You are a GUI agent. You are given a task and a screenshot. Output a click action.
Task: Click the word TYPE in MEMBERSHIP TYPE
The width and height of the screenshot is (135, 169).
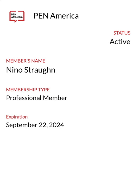[44, 90]
